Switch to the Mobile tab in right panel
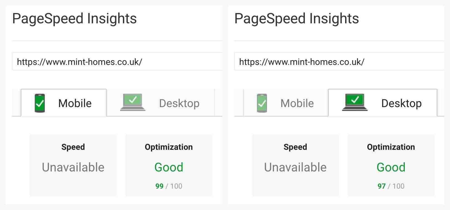Screen dimensions: 450x210 [x=286, y=103]
